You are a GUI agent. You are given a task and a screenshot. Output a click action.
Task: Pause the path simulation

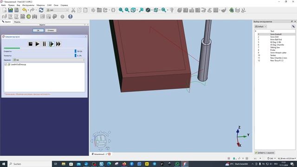pos(44,44)
